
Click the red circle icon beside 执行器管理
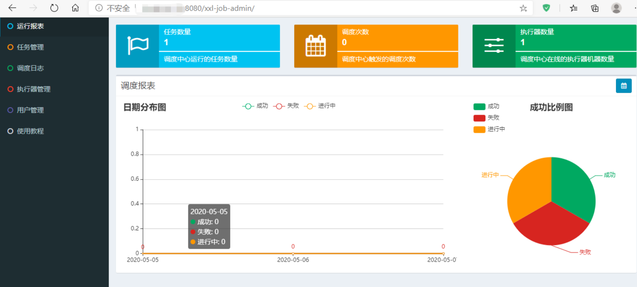click(10, 89)
